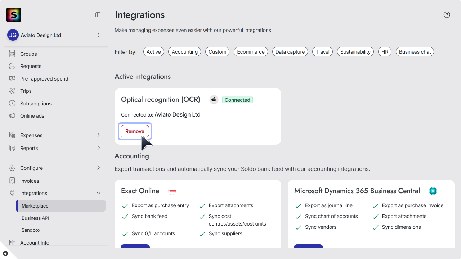Click the Configure gear icon

pyautogui.click(x=12, y=168)
